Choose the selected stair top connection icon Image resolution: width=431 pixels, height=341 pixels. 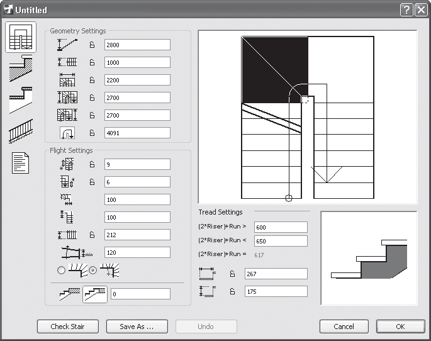(95, 294)
